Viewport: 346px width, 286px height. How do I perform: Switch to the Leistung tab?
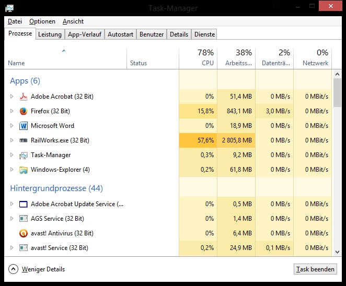pyautogui.click(x=50, y=34)
